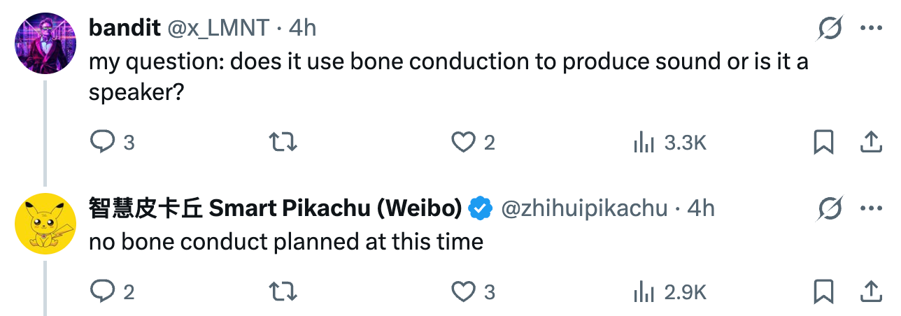
Task: Repost bandit's question tweet
Action: [x=283, y=143]
